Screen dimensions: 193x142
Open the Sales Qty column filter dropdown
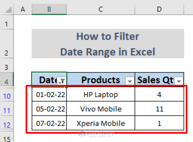[179, 81]
